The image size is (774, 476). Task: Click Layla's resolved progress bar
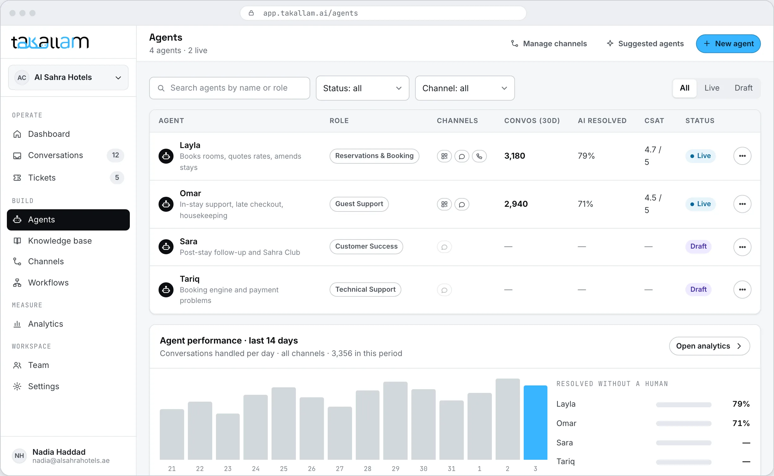(x=683, y=404)
